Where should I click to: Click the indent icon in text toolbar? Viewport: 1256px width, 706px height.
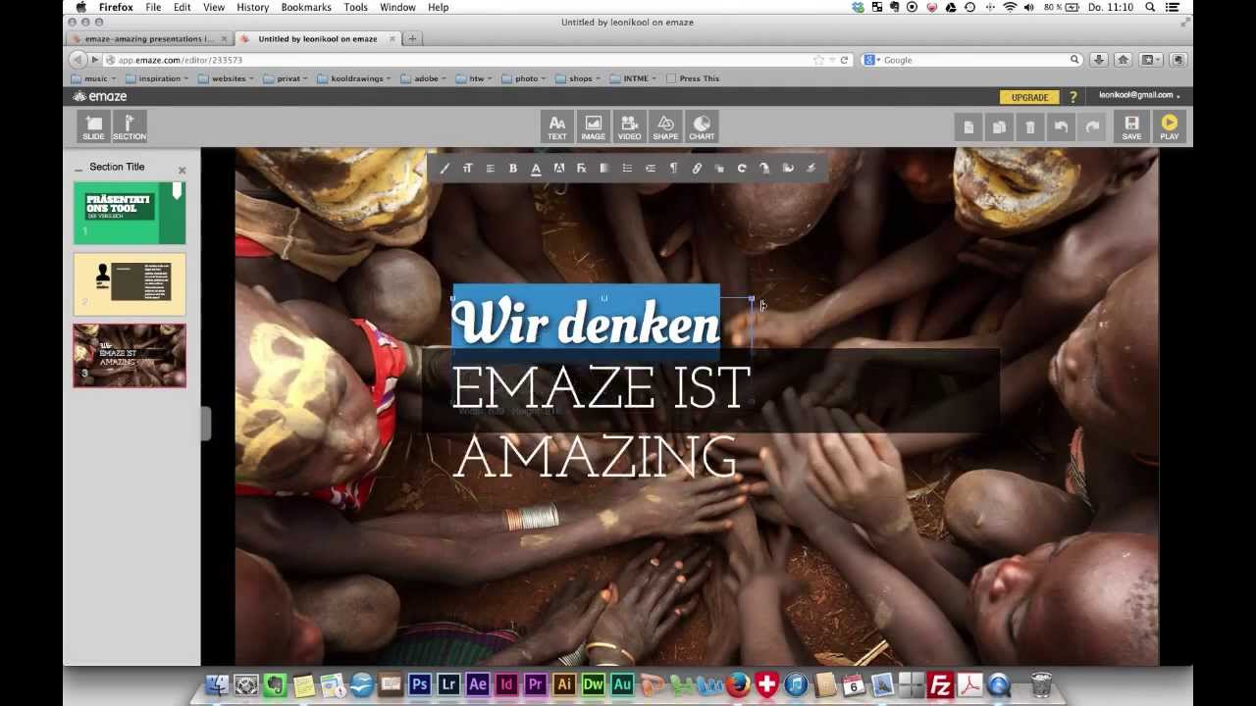pyautogui.click(x=650, y=169)
